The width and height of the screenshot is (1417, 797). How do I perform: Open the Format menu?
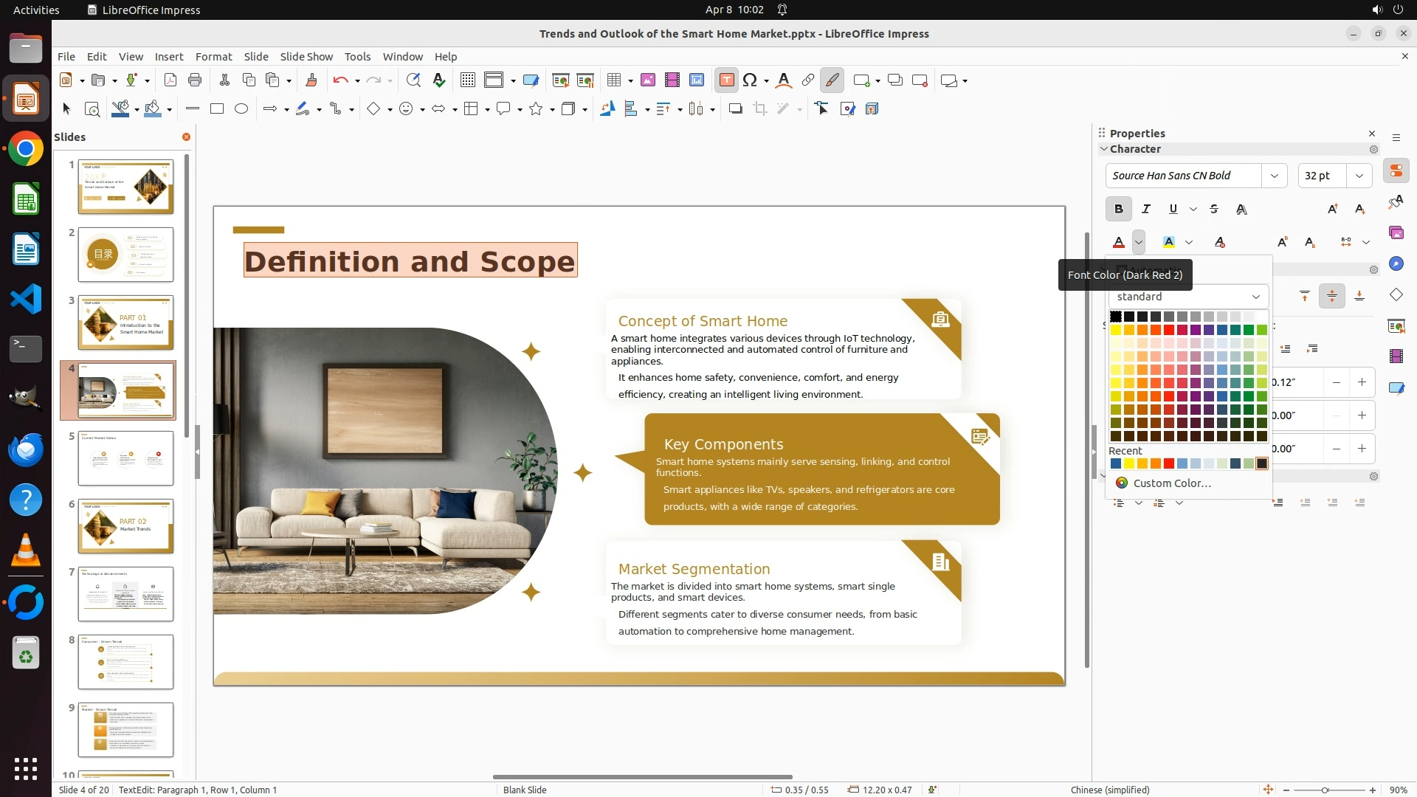(213, 56)
